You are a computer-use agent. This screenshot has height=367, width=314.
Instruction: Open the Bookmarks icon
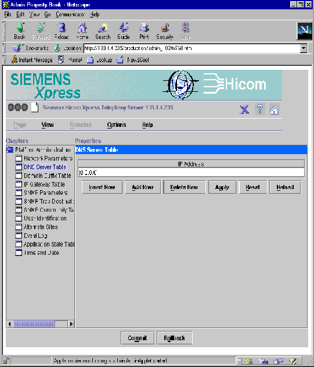click(x=16, y=48)
